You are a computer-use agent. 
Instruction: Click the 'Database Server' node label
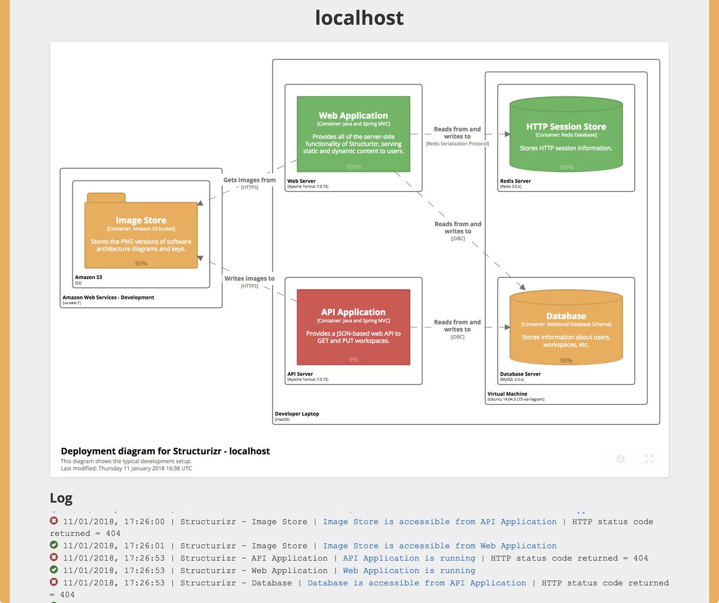[520, 374]
